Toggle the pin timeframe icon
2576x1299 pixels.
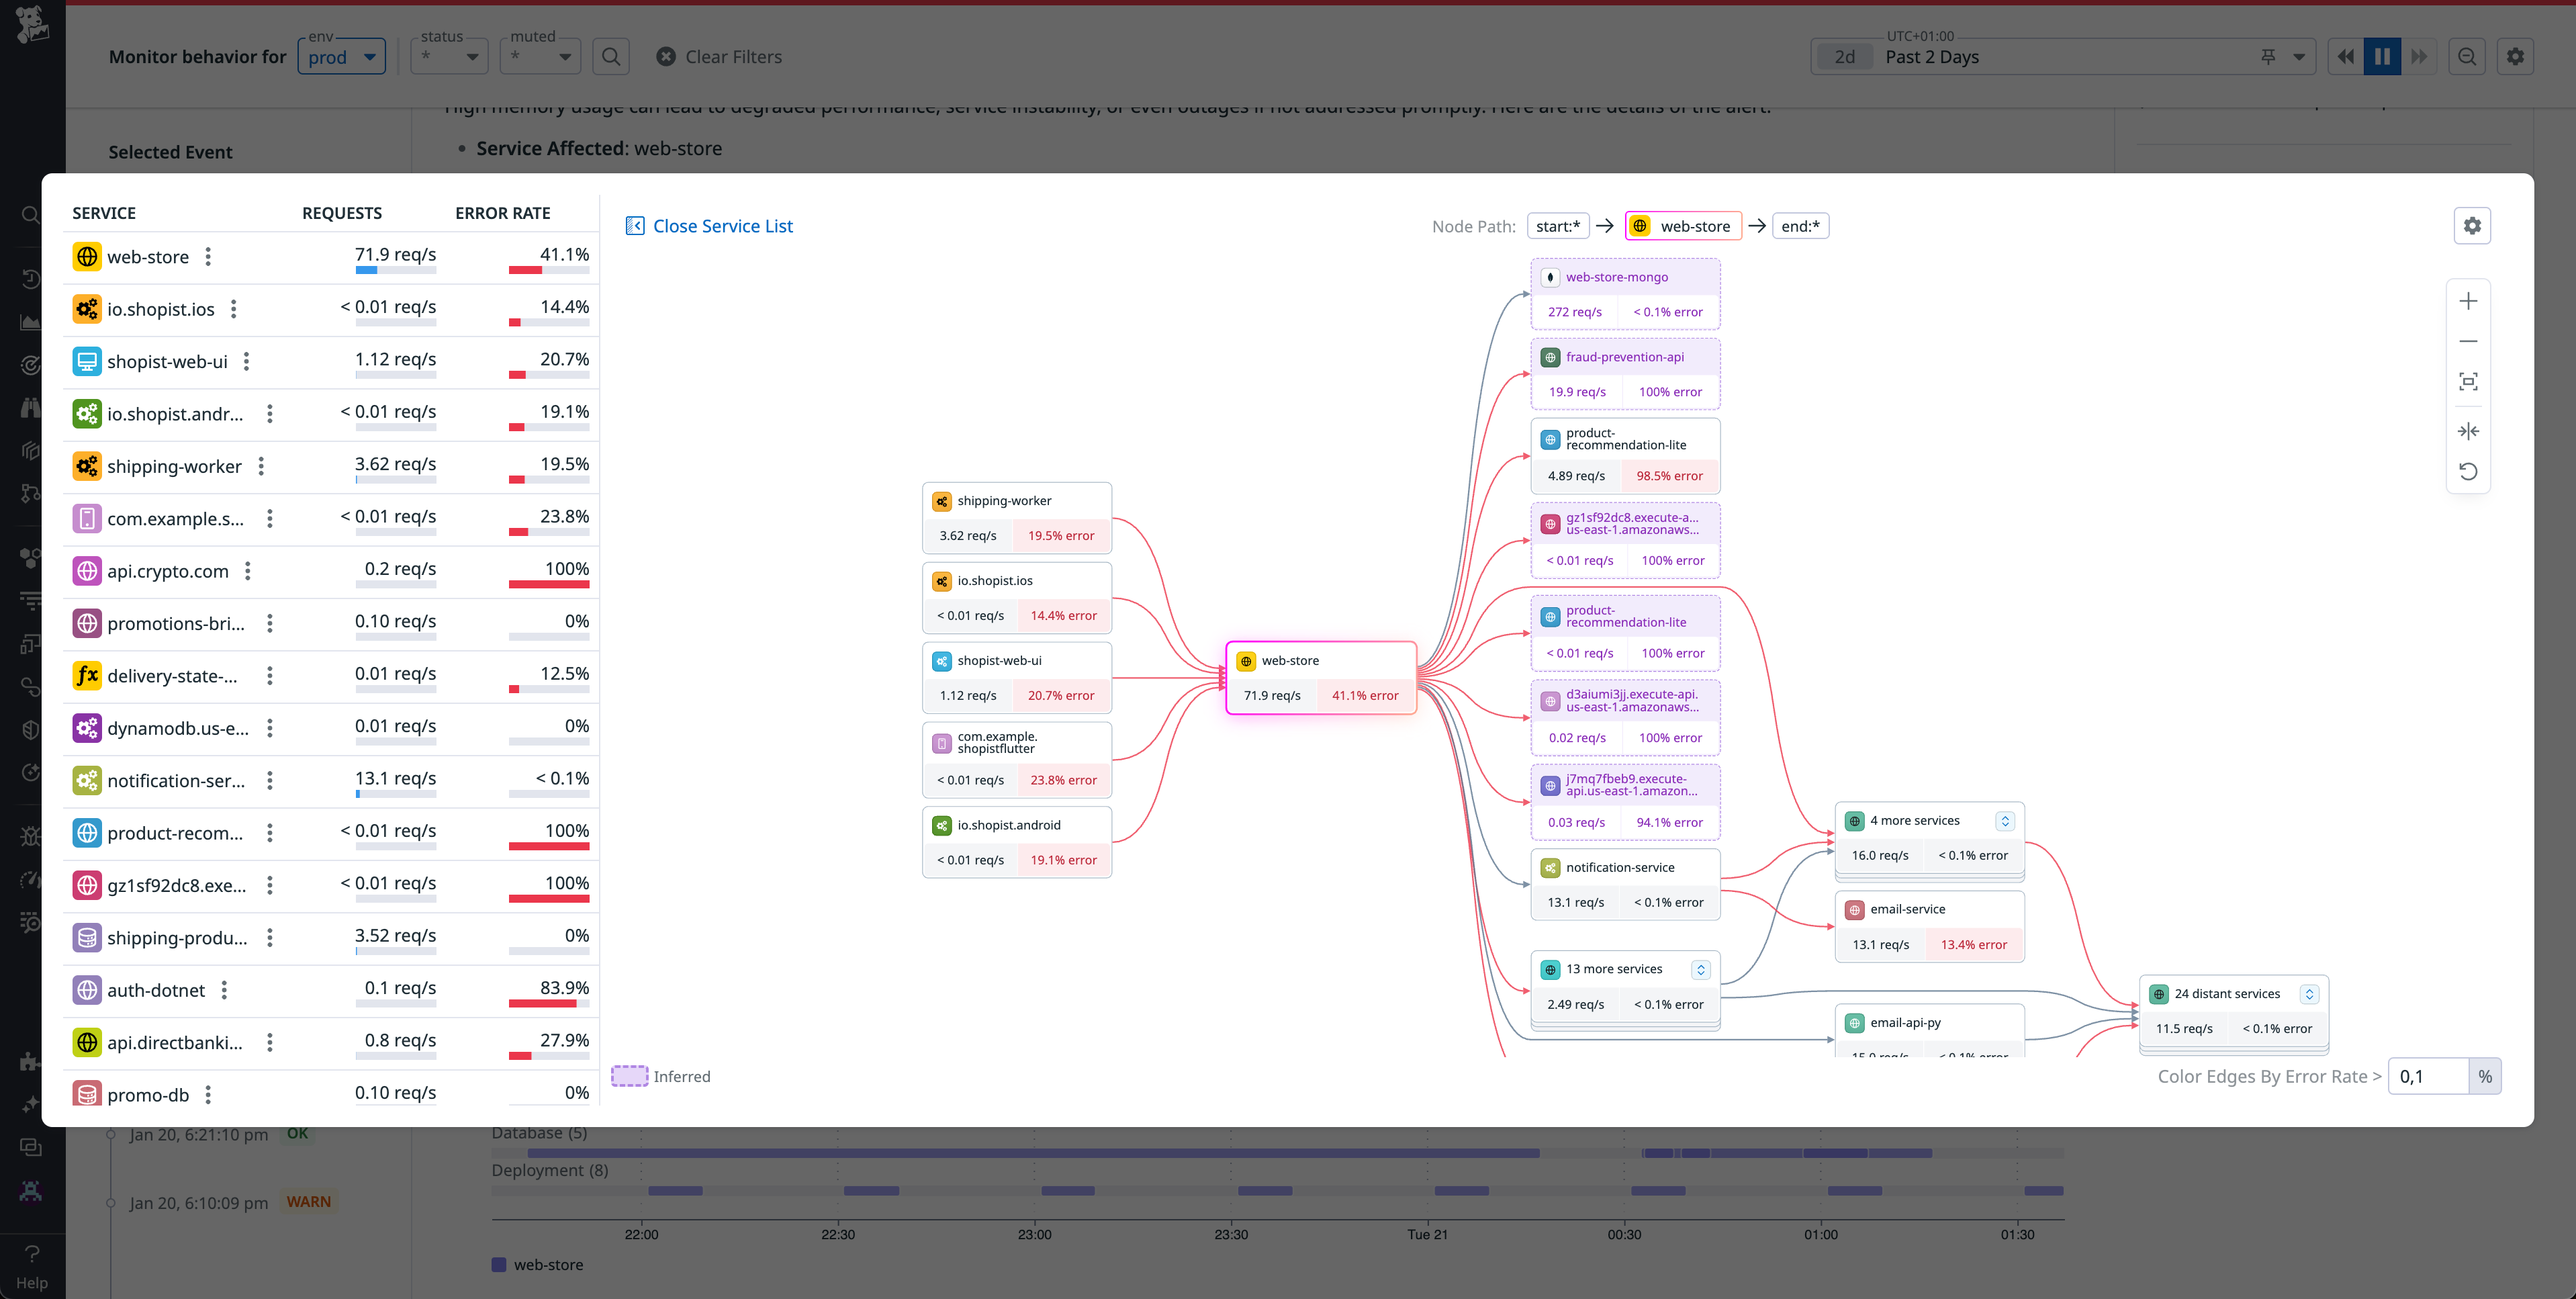[x=2268, y=56]
